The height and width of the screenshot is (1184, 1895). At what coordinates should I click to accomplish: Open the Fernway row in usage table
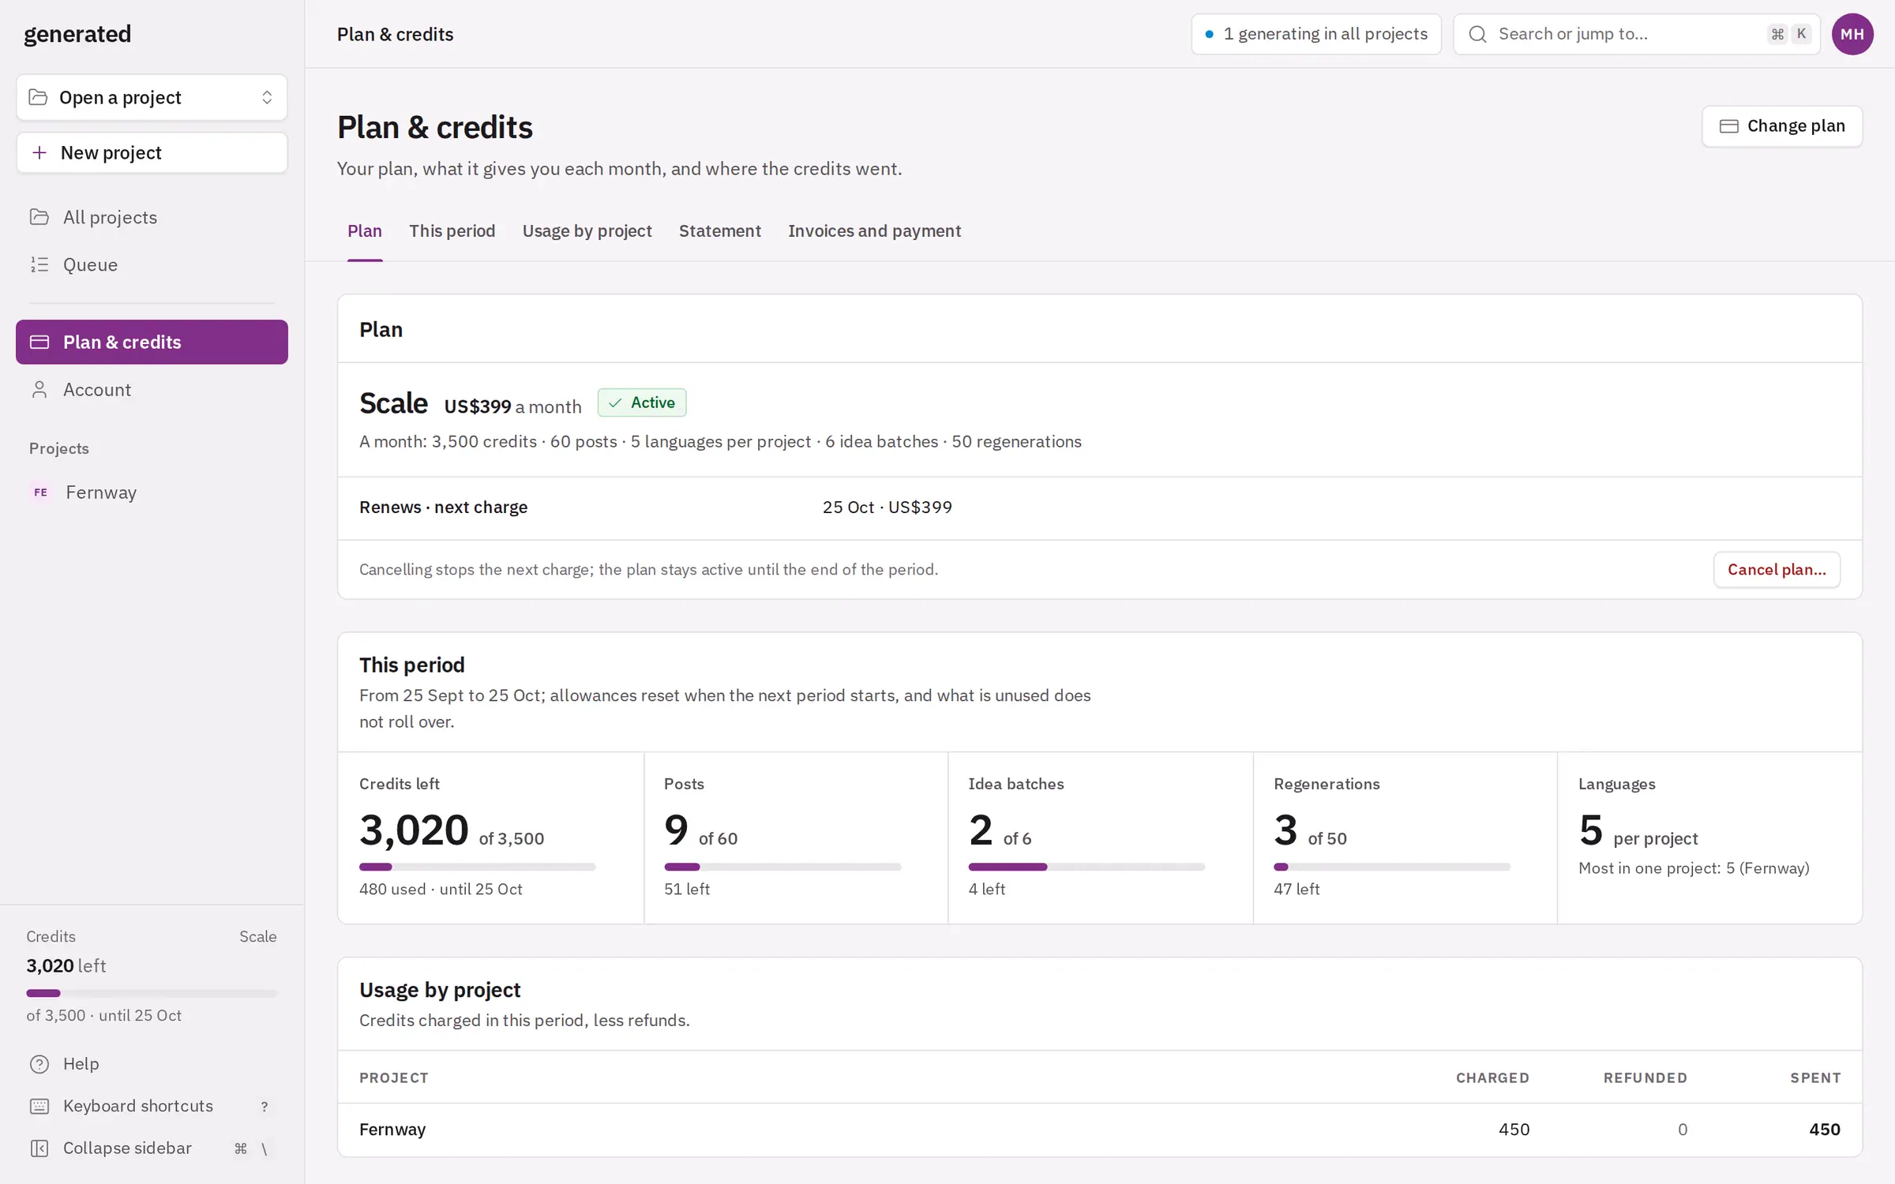tap(1100, 1130)
